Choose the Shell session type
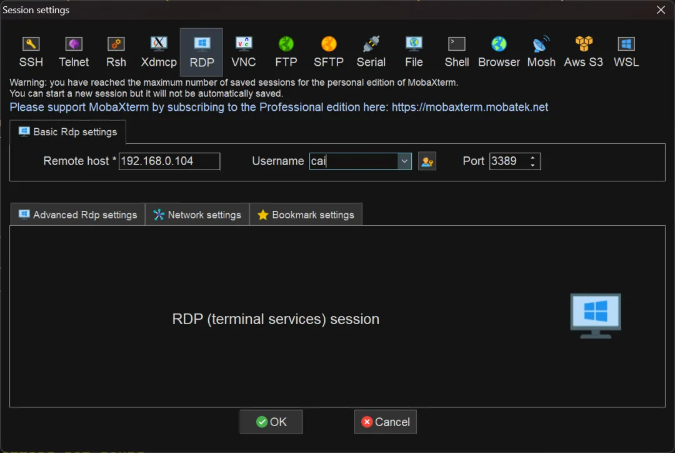 click(457, 52)
